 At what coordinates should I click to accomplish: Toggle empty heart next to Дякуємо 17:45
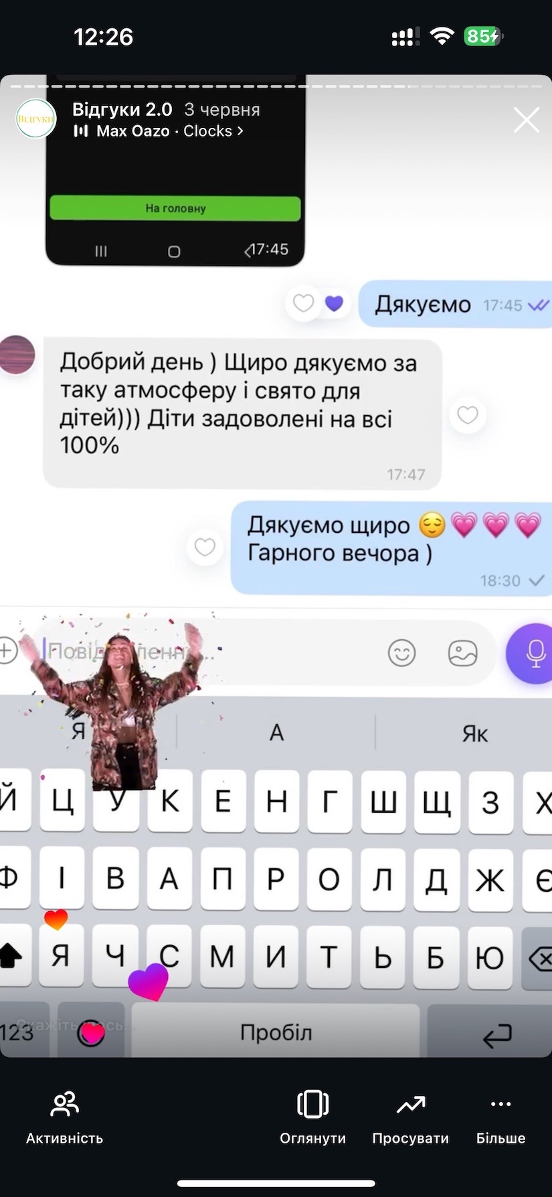coord(303,303)
